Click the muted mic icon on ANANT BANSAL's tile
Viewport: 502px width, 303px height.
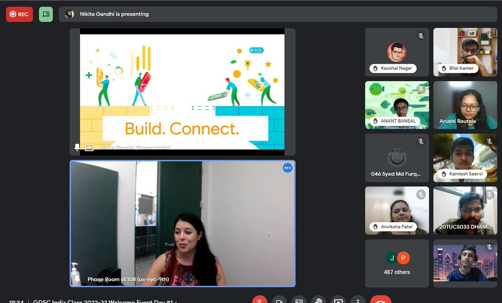(x=421, y=89)
